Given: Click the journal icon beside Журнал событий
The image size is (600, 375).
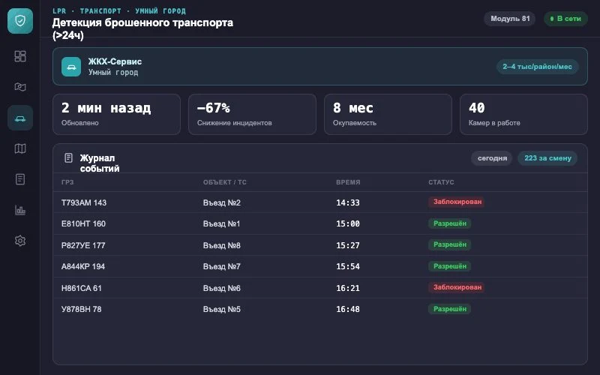Looking at the screenshot, I should click(68, 157).
